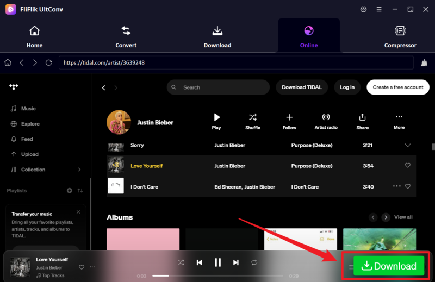
Task: Click Create a free account
Action: [398, 87]
